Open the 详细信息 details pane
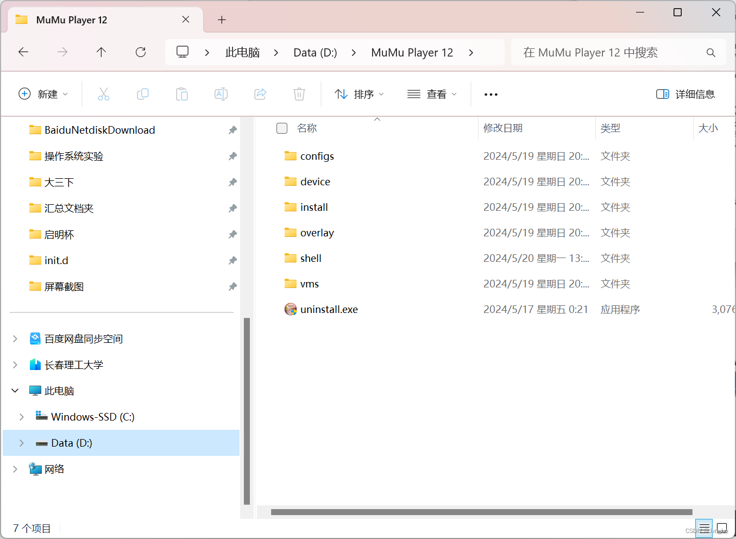The width and height of the screenshot is (736, 539). (685, 93)
